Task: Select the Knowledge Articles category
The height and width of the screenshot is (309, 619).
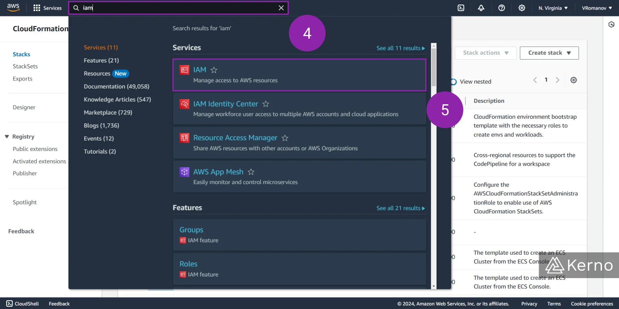Action: 117,99
